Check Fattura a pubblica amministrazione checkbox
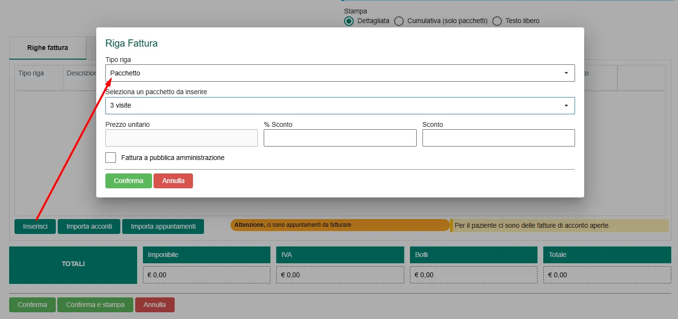Image resolution: width=678 pixels, height=319 pixels. [x=111, y=158]
